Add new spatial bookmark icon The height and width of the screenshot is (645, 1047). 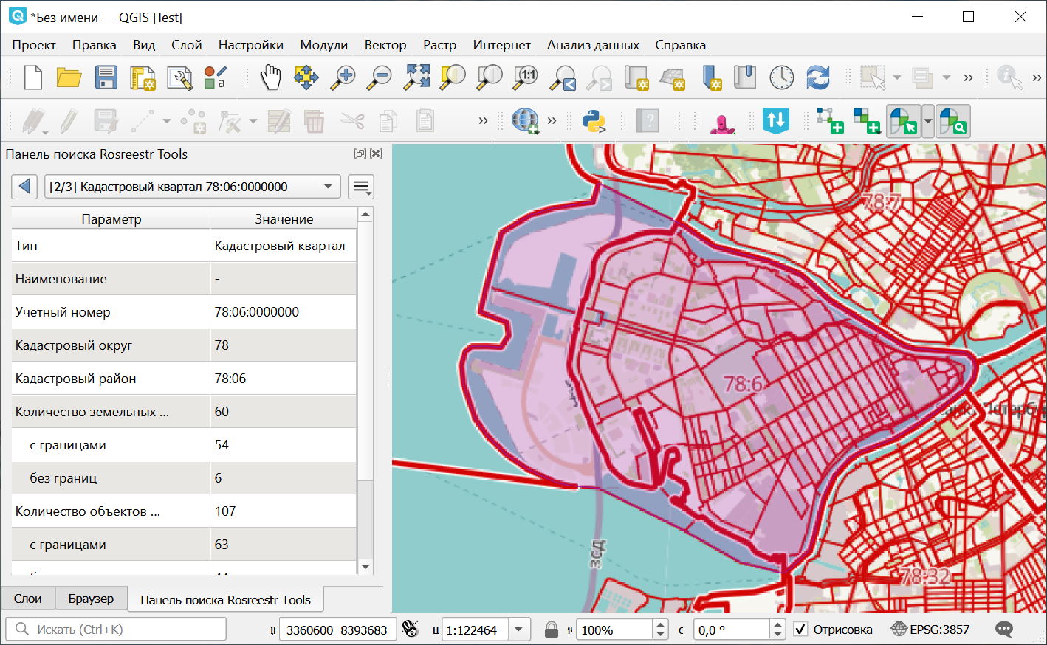tap(710, 77)
